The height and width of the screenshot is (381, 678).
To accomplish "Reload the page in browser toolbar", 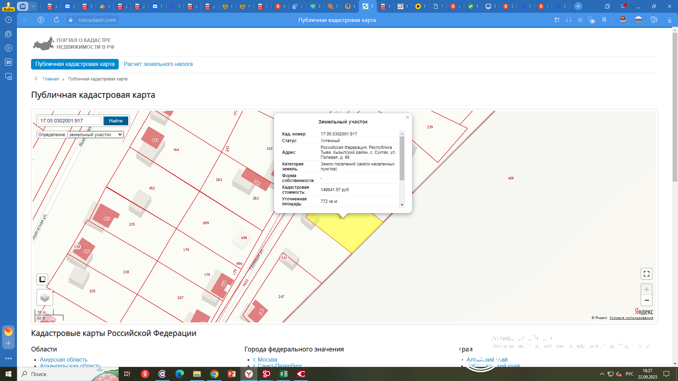I will coord(56,20).
